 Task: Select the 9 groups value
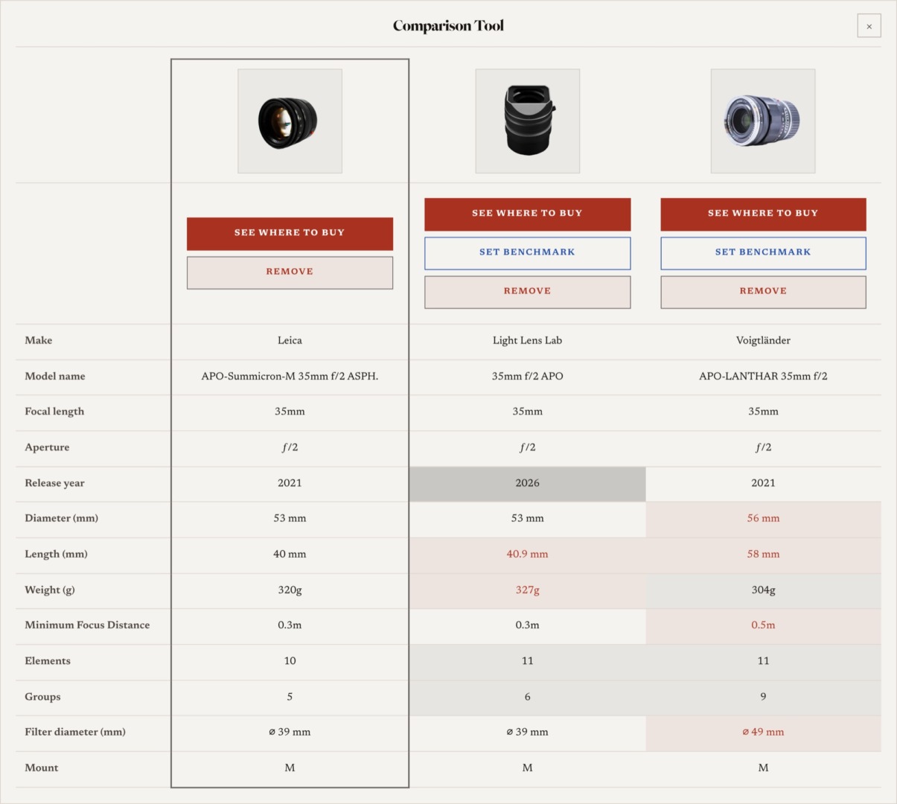click(x=763, y=697)
